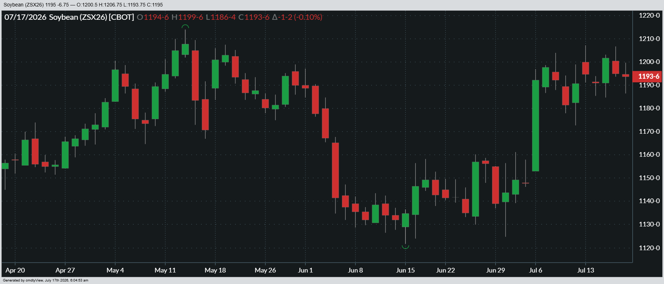The height and width of the screenshot is (284, 664).
Task: Click the May 11 date label
Action: point(165,270)
